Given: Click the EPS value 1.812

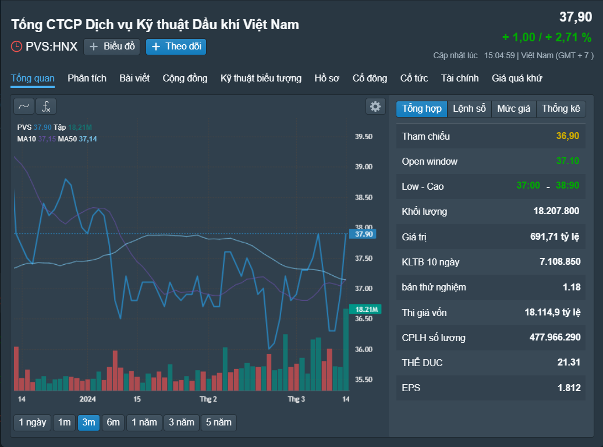Looking at the screenshot, I should pyautogui.click(x=569, y=388).
